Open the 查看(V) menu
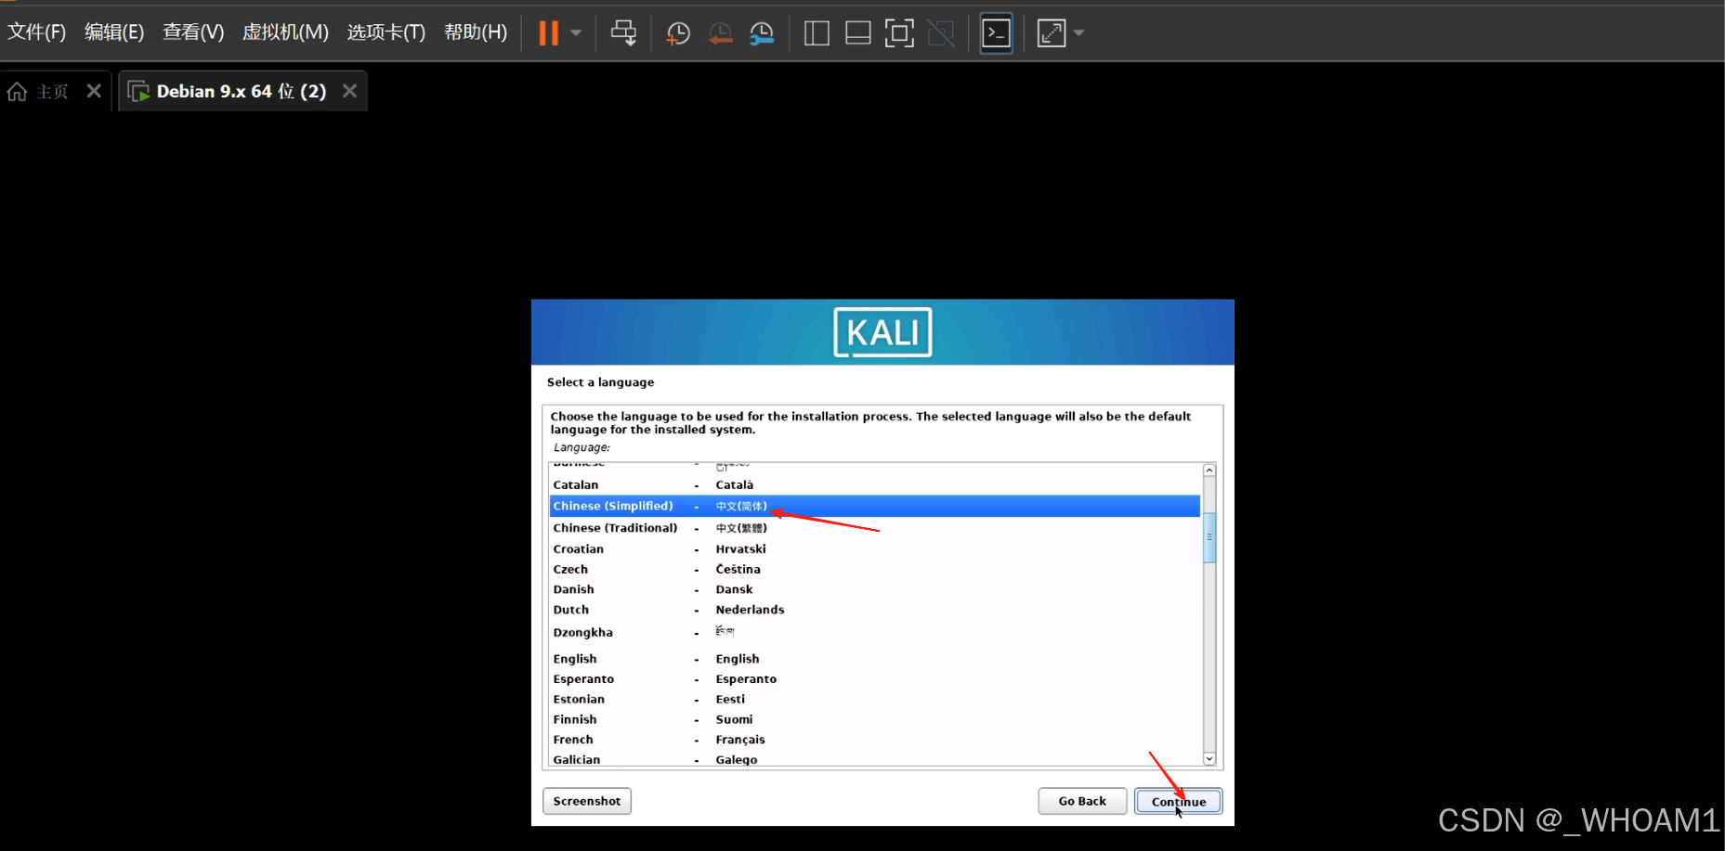 point(193,32)
